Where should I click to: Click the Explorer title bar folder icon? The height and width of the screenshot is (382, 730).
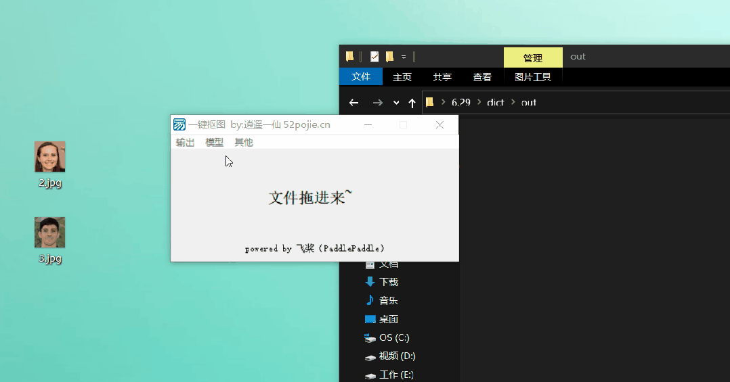349,57
